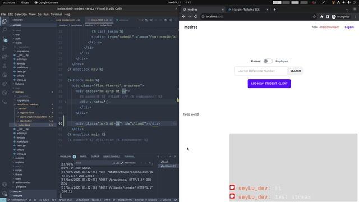This screenshot has height=202, width=359.
Task: Open the Selection menu
Action: click(21, 15)
